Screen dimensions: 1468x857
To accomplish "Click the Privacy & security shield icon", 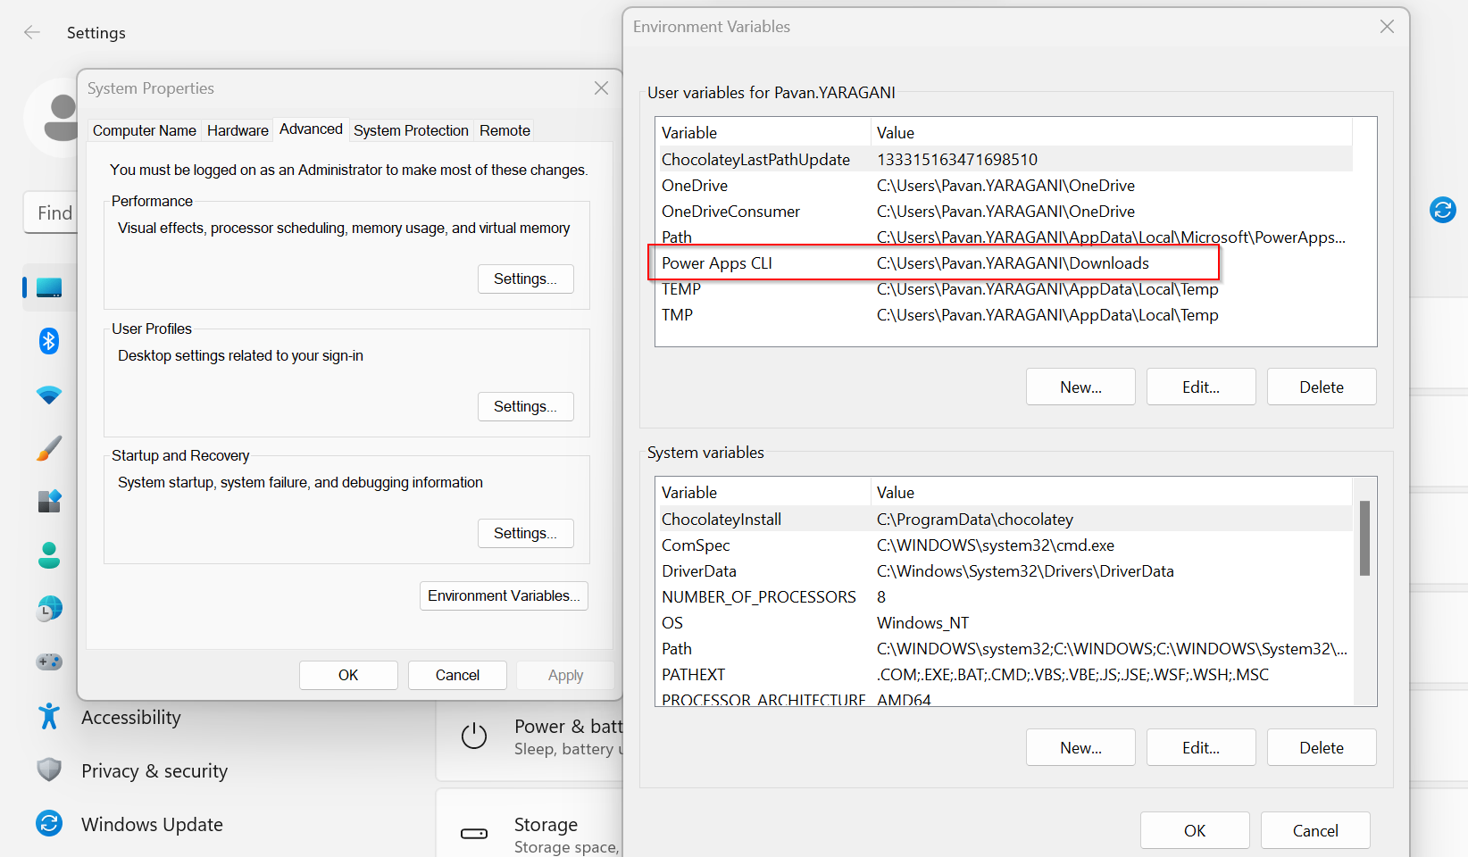I will click(x=49, y=770).
